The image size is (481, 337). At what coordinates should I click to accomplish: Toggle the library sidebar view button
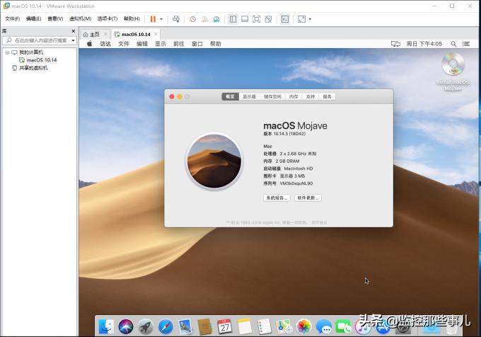point(233,19)
